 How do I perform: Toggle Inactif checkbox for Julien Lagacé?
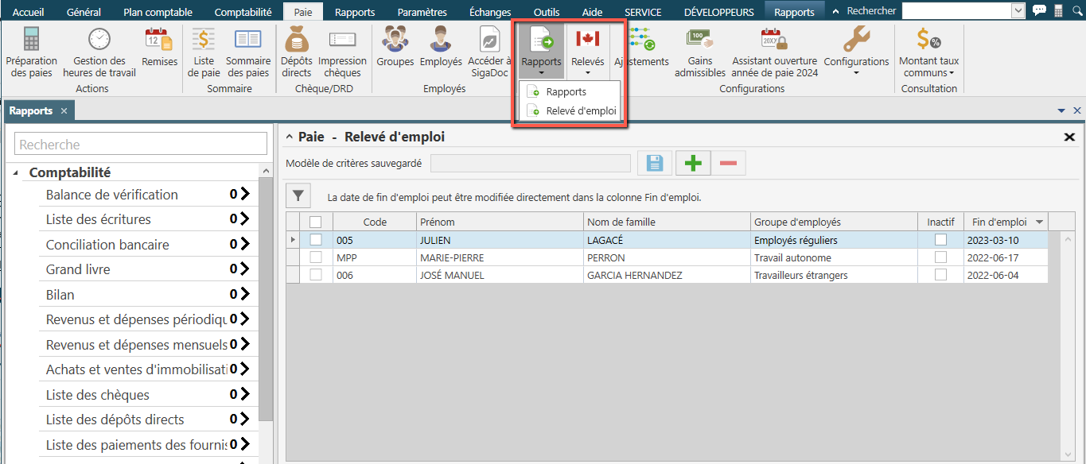941,240
